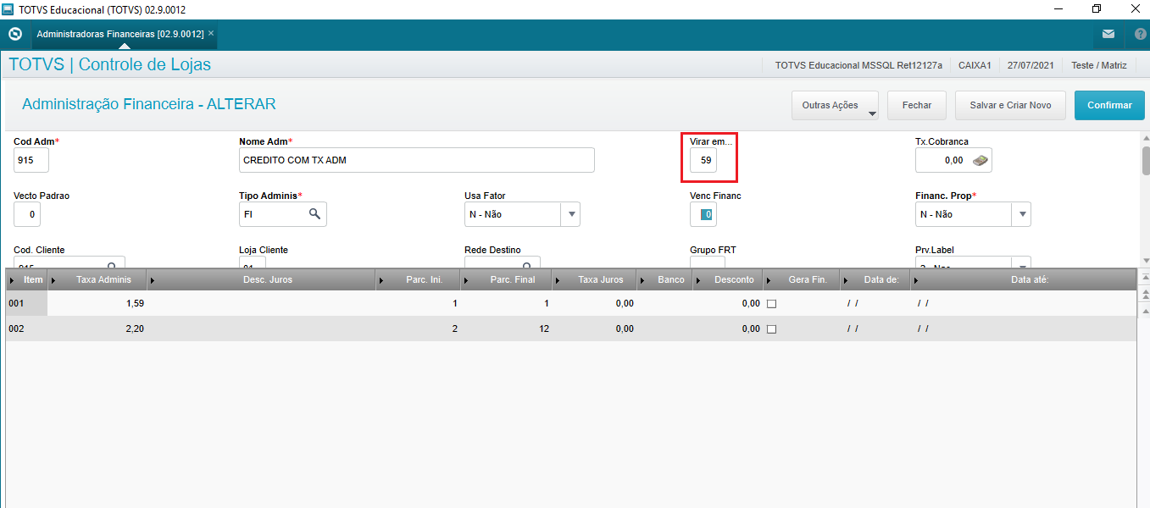This screenshot has height=508, width=1150.
Task: Click the Vecto Padrao field
Action: pyautogui.click(x=27, y=214)
